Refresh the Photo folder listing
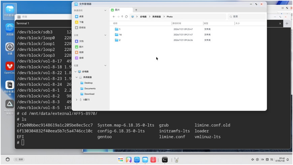293x165 pixels. 126,16
